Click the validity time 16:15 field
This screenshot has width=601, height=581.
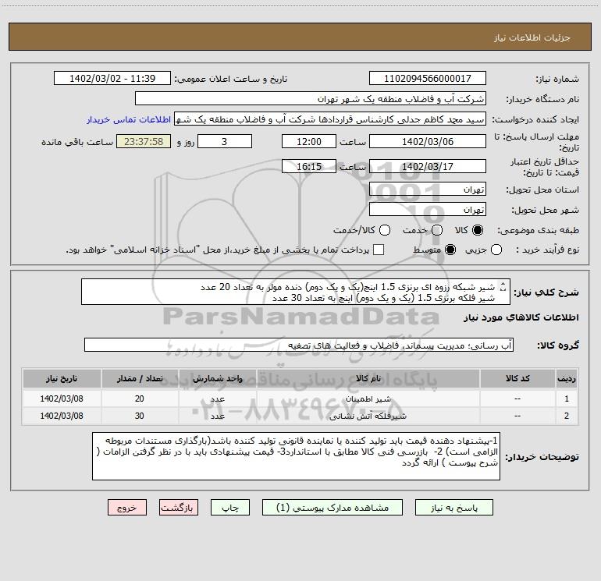[309, 166]
